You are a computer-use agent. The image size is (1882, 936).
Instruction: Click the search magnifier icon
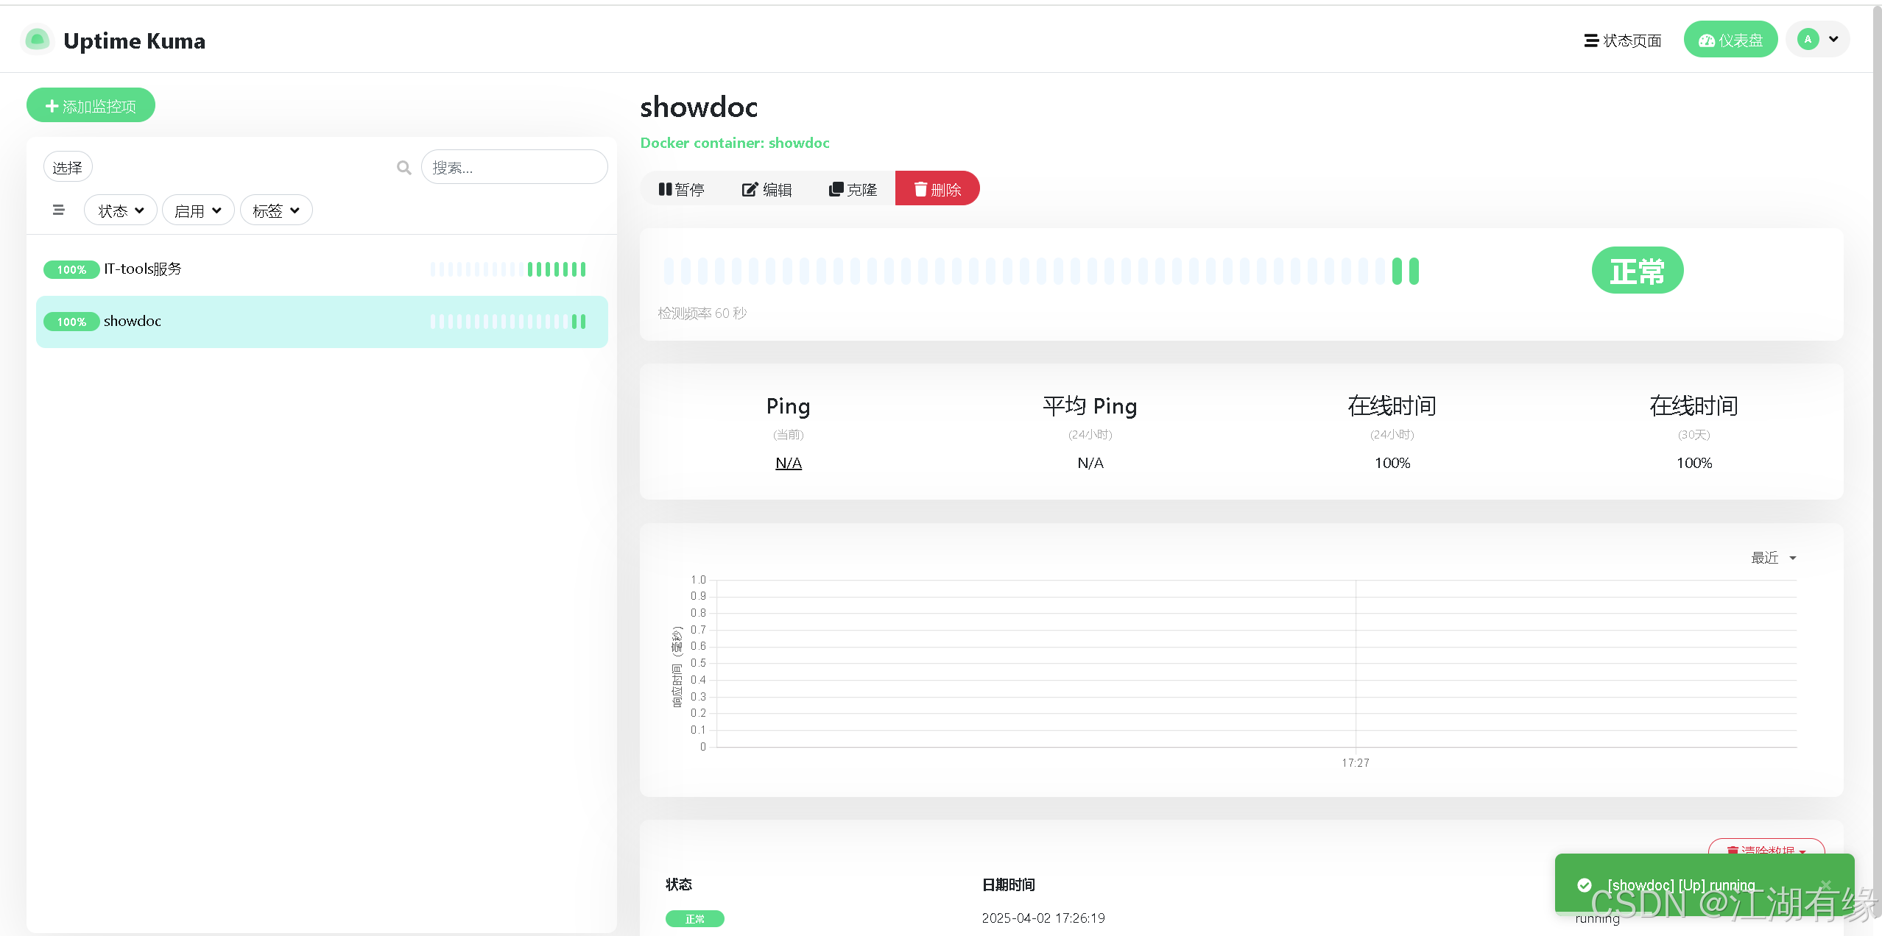click(403, 168)
